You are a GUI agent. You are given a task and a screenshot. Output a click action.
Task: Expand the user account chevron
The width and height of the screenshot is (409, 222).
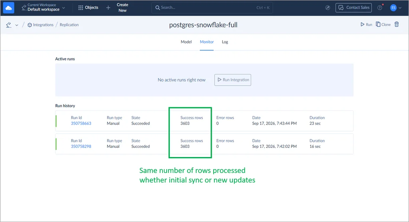pyautogui.click(x=400, y=8)
